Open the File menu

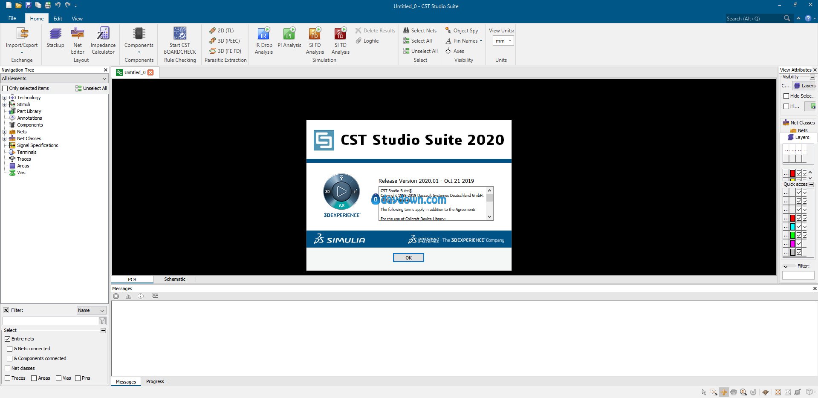pyautogui.click(x=12, y=18)
